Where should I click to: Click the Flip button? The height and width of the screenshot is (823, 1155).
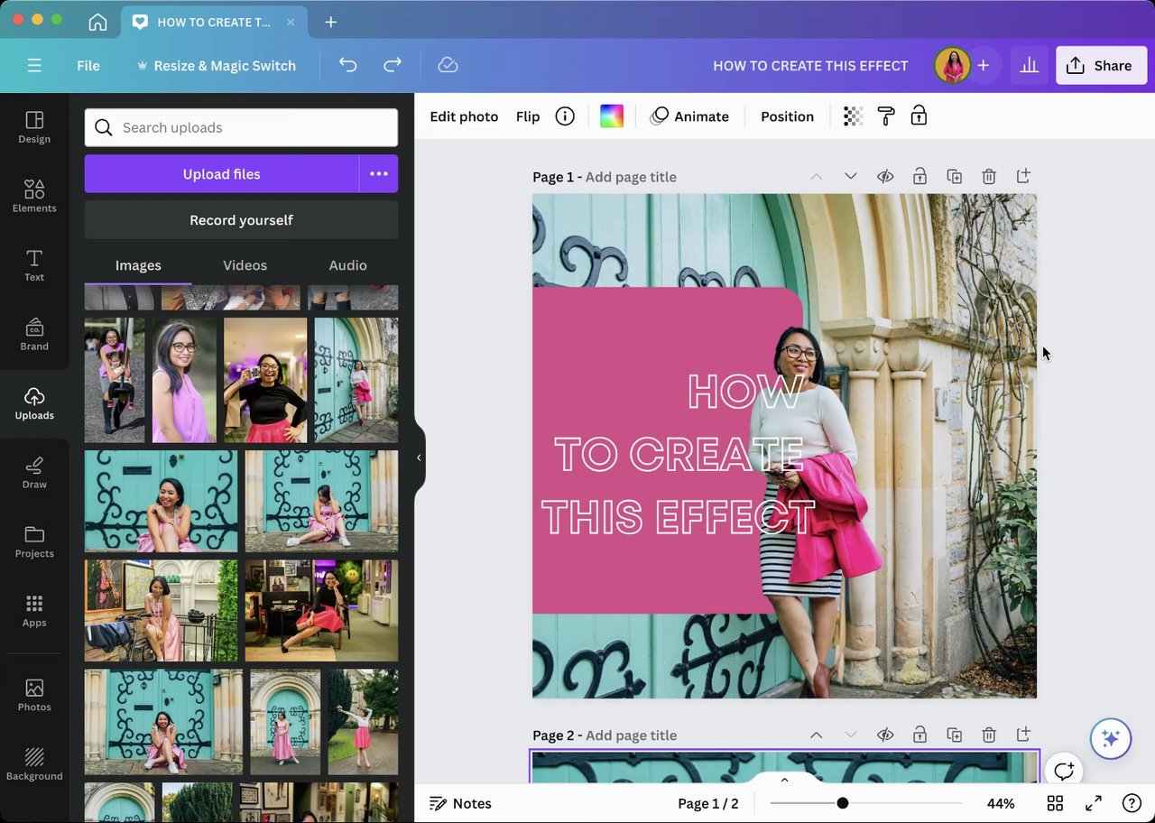pos(528,116)
